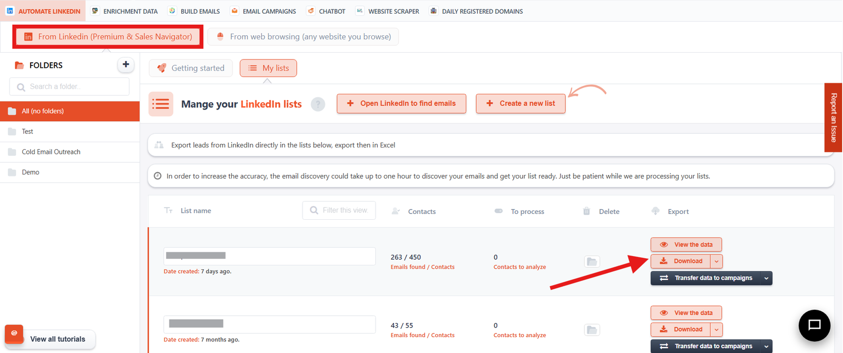843x353 pixels.
Task: Open the Cold Email Outreach folder
Action: pos(70,152)
